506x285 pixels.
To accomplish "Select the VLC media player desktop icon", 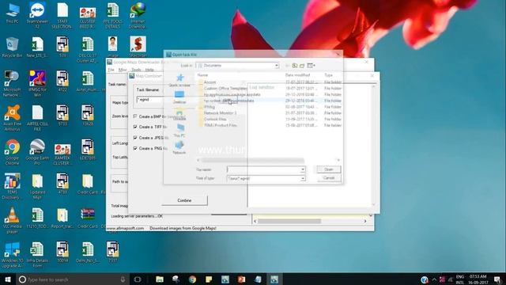I will click(13, 220).
